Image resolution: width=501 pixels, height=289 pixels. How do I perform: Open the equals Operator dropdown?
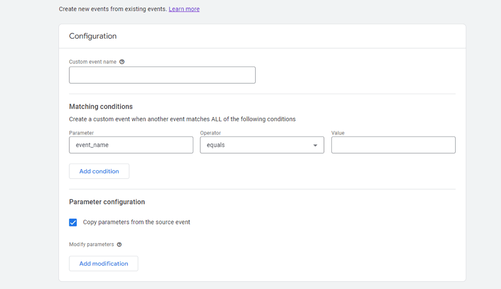click(x=262, y=145)
